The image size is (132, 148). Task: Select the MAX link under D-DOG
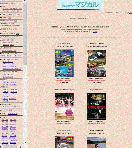point(19,56)
